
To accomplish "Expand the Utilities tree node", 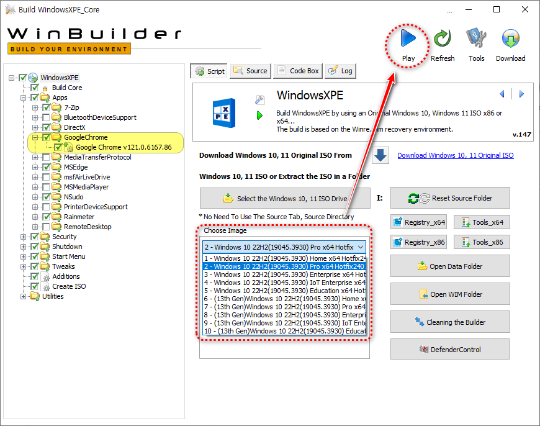I will coord(23,296).
